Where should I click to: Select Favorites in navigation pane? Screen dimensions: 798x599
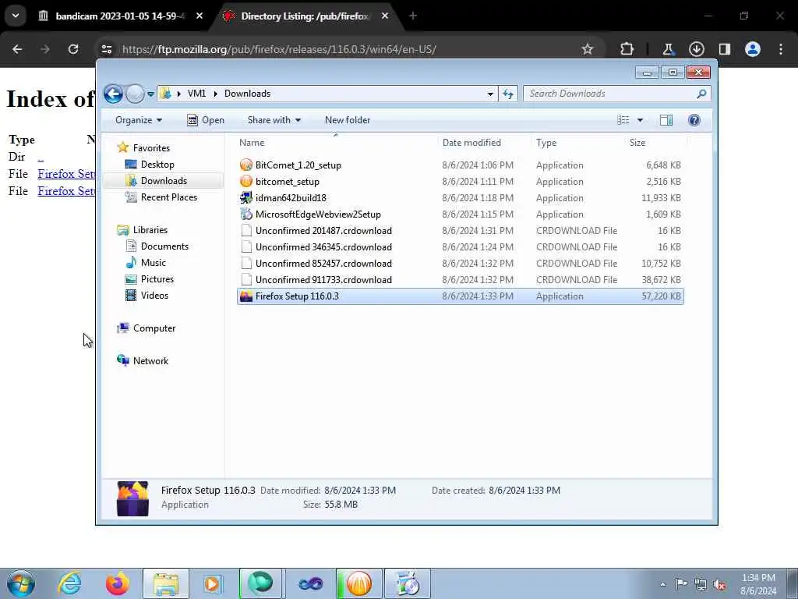click(x=151, y=147)
